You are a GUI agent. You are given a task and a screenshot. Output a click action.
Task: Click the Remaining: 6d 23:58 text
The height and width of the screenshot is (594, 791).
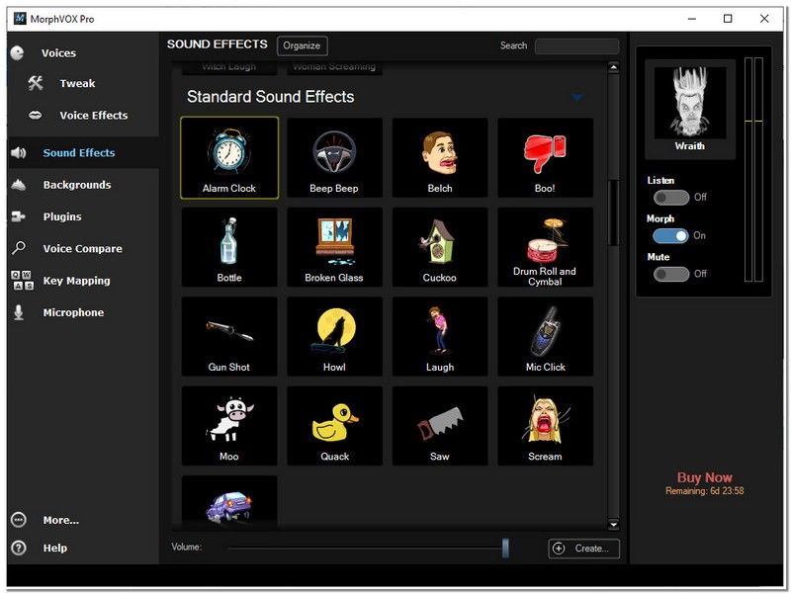pos(704,490)
